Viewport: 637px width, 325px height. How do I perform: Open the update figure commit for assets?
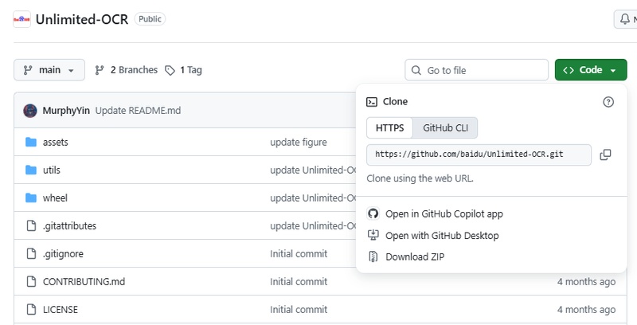click(299, 142)
